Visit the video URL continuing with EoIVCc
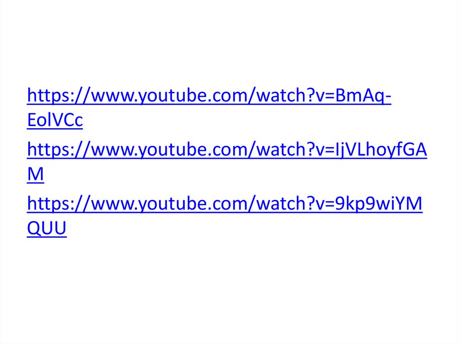Viewport: 459px width, 344px height. [x=55, y=120]
